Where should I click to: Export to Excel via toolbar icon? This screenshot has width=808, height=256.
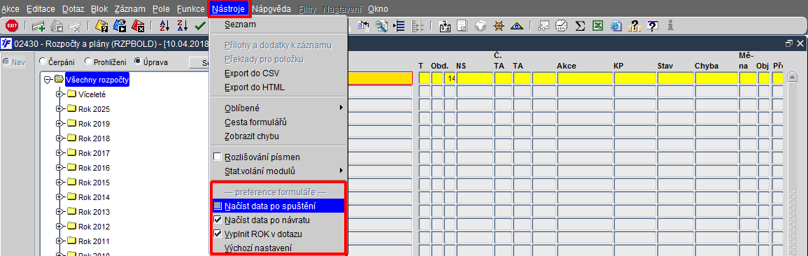(x=597, y=26)
